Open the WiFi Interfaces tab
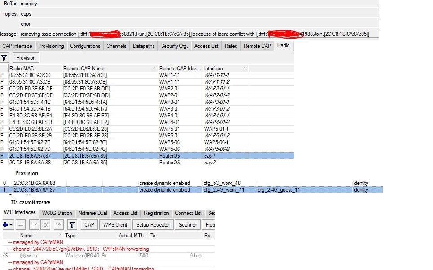The height and width of the screenshot is (270, 433). 20,212
